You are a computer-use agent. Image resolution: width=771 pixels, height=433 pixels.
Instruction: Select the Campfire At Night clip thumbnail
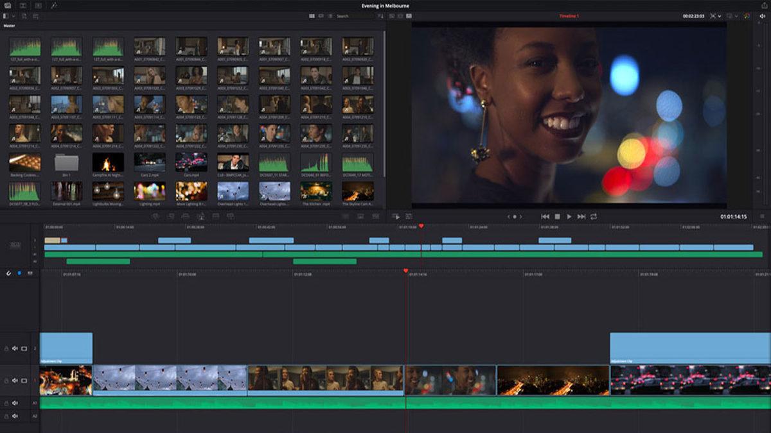(x=108, y=163)
